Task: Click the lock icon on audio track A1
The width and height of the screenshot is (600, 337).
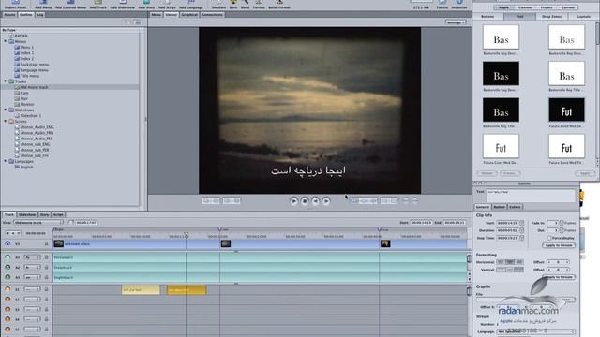Action: tap(47, 257)
